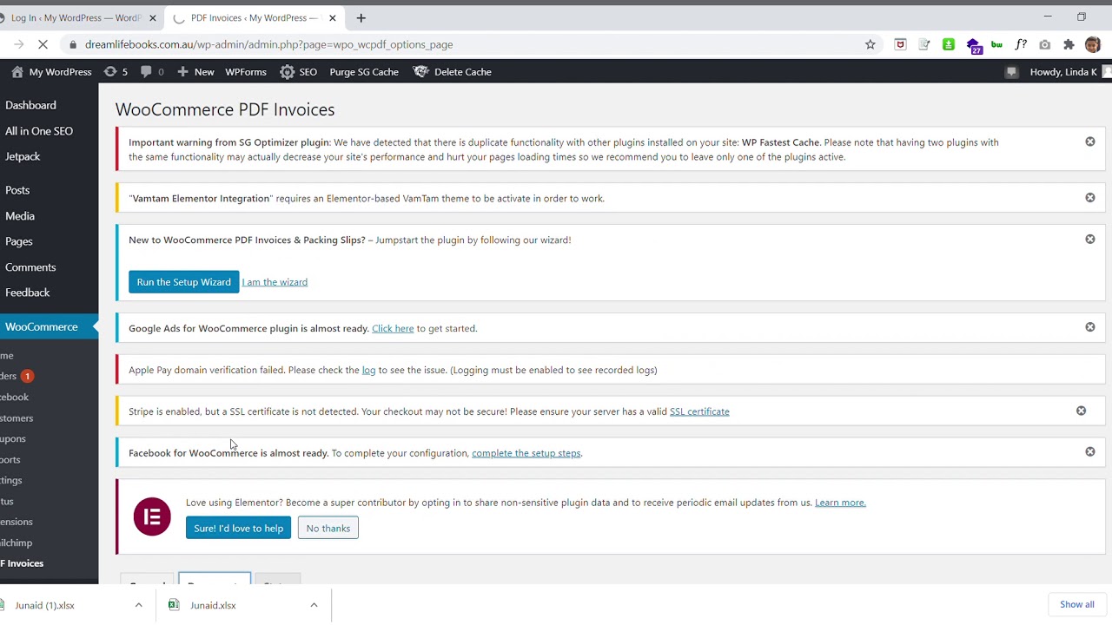Dismiss the PDF Invoices wizard notice
The image size is (1112, 625).
1089,240
